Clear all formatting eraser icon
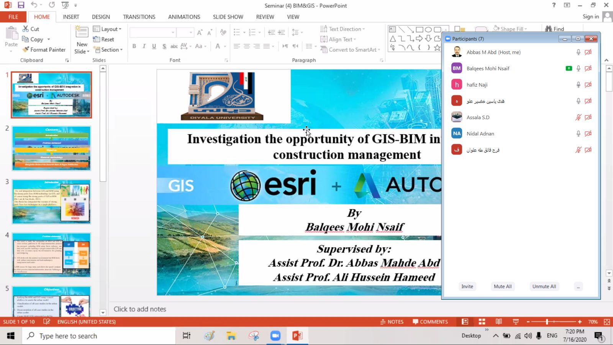613x345 pixels. tap(223, 33)
